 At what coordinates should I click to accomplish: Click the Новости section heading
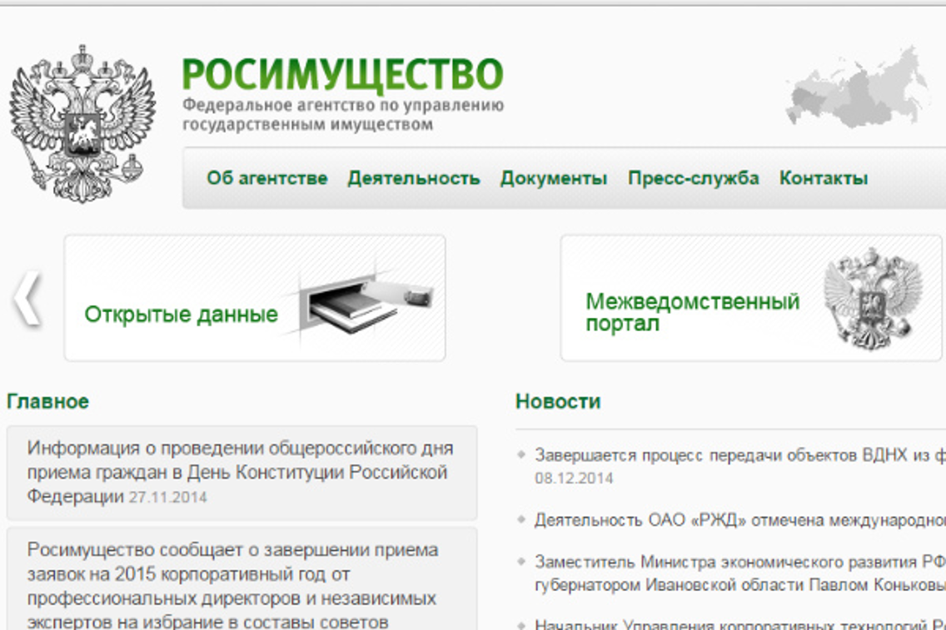pyautogui.click(x=558, y=401)
